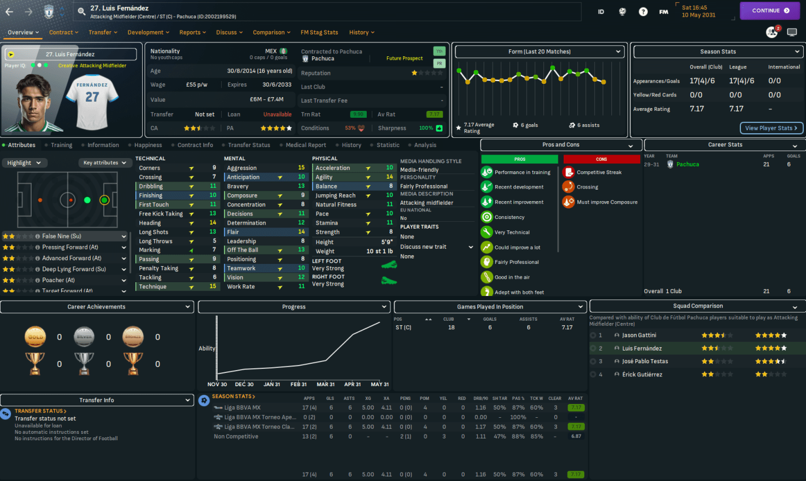The image size is (806, 481).
Task: Open the Highlight dropdown
Action: pos(24,163)
